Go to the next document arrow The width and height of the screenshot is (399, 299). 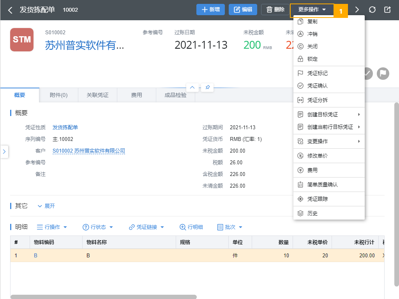[x=357, y=10]
